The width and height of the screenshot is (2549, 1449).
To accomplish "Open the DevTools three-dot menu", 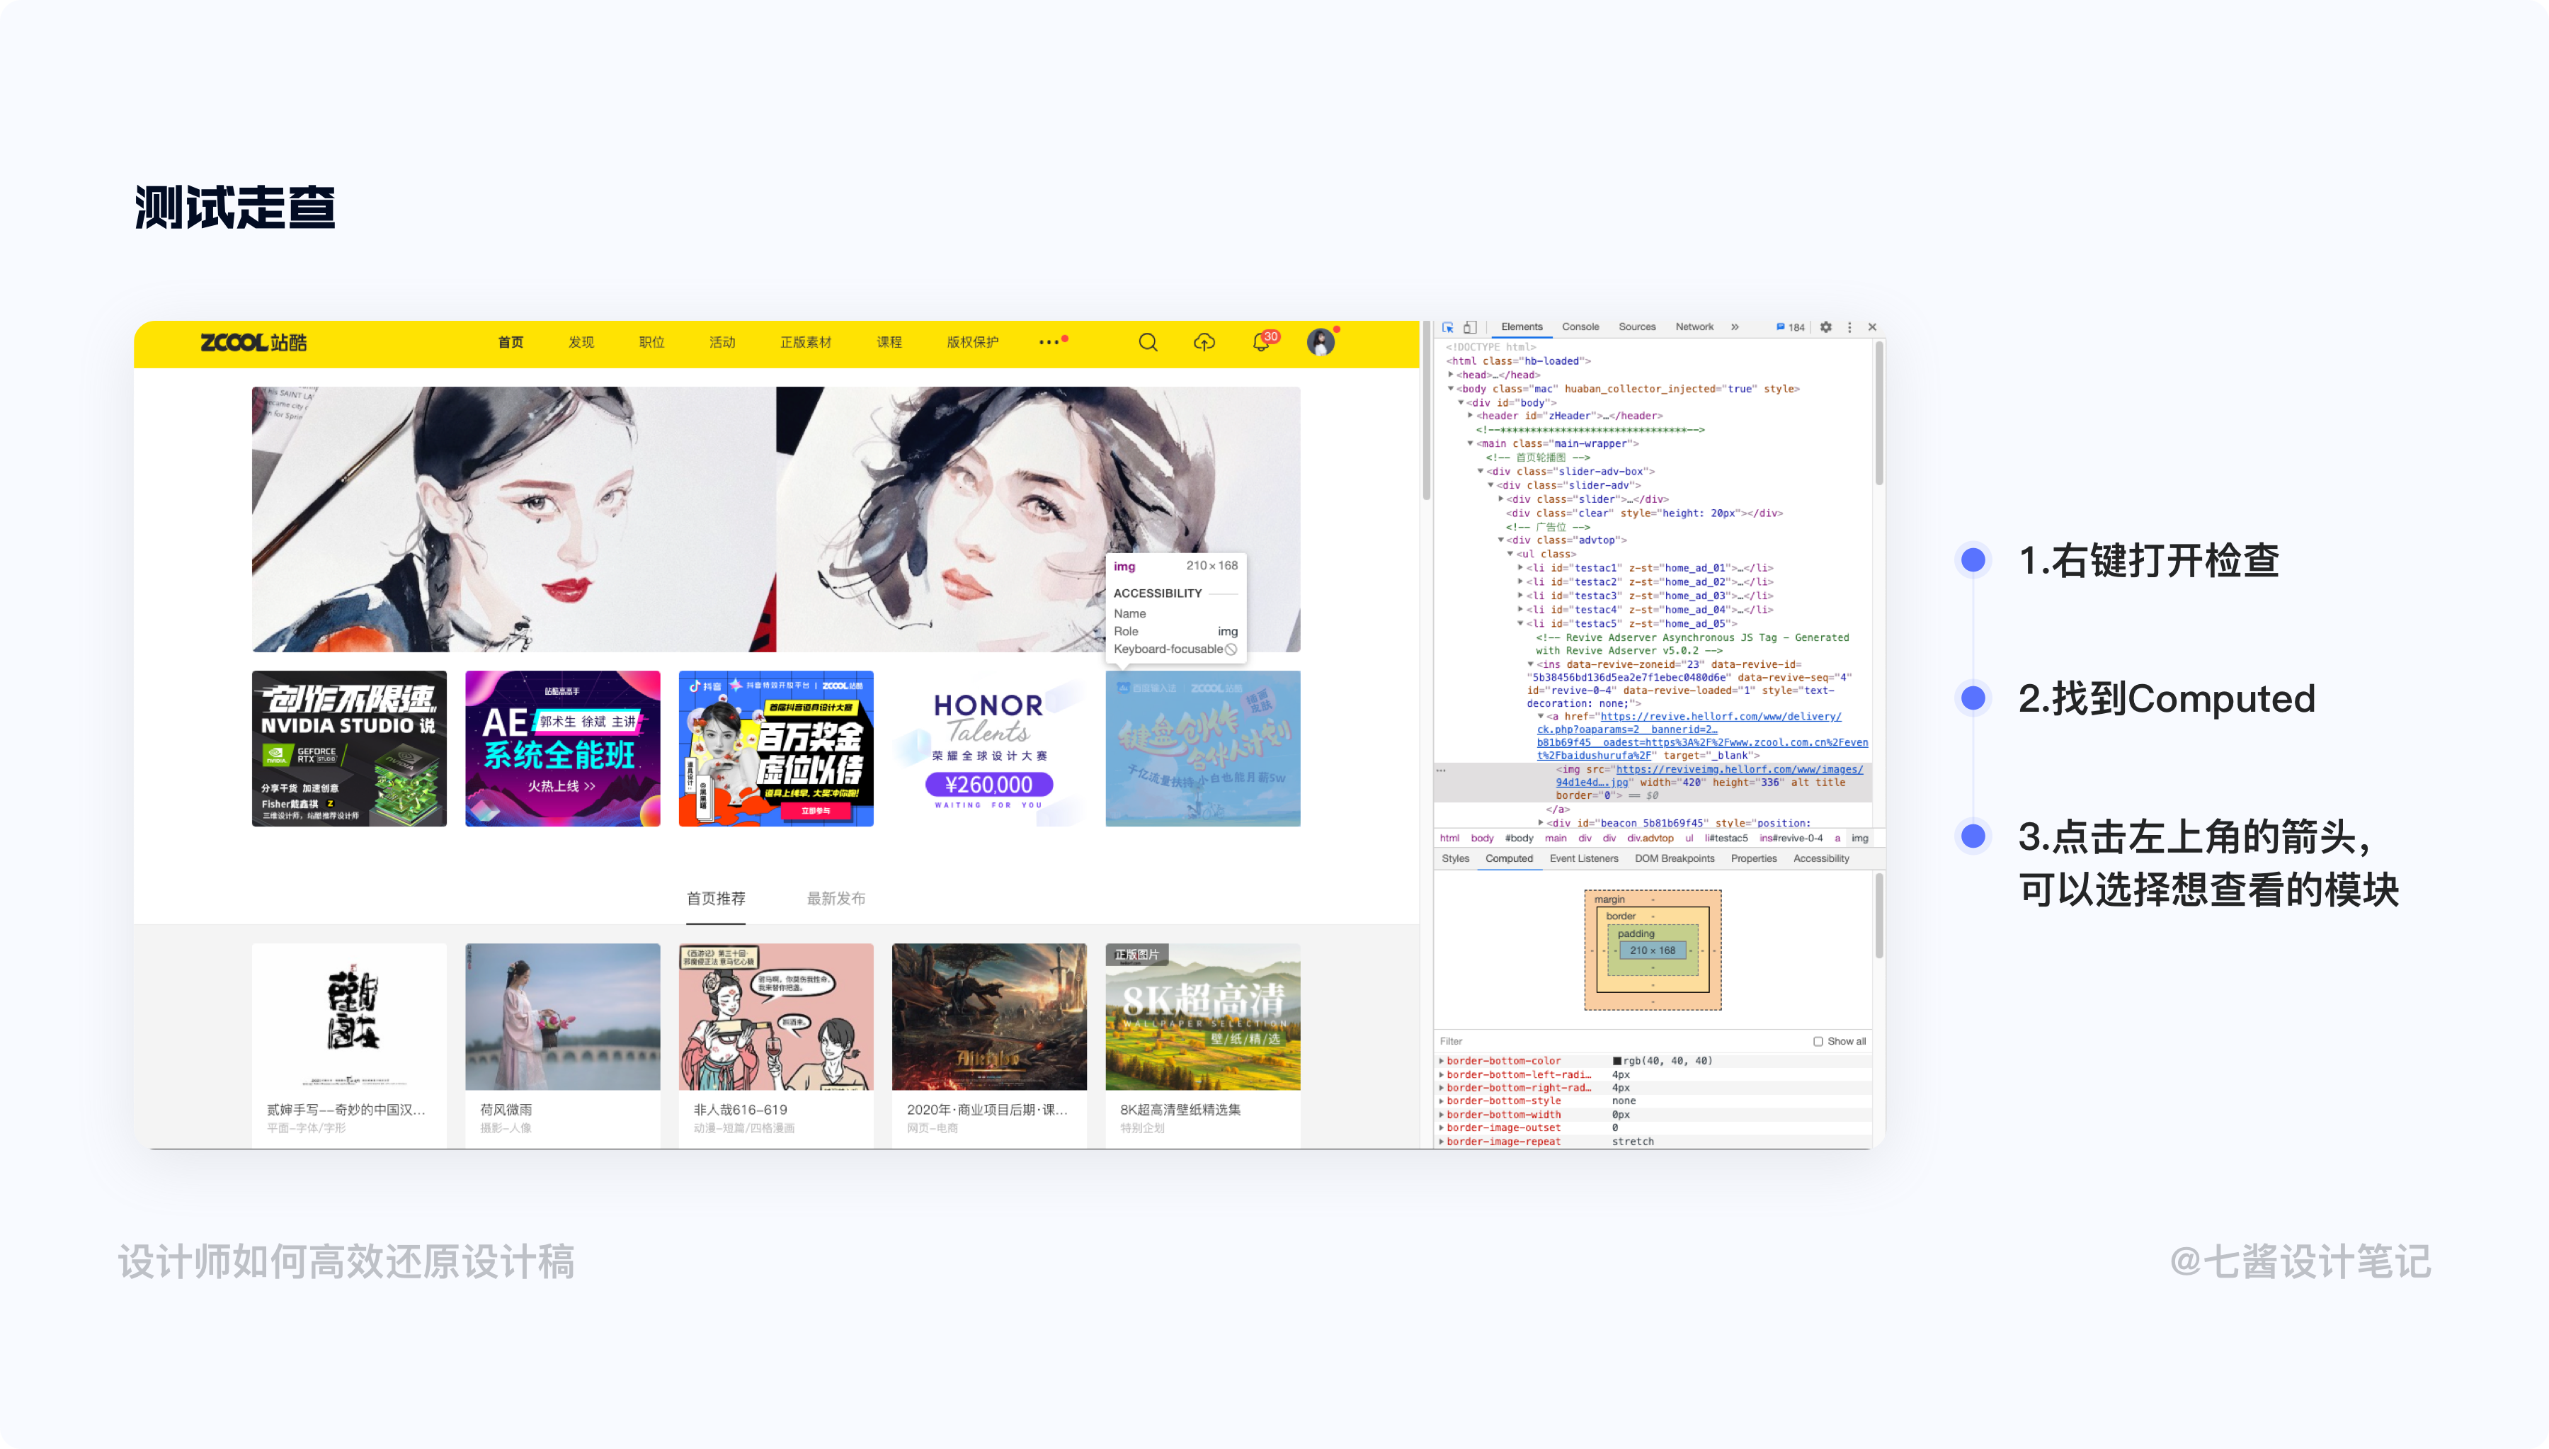I will [x=1849, y=327].
